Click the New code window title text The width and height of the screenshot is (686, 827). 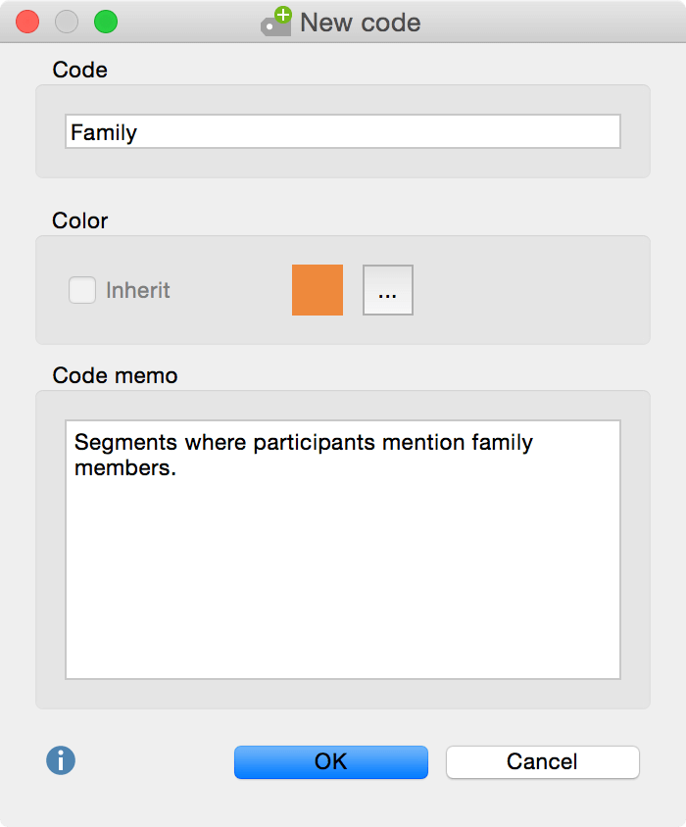(361, 23)
